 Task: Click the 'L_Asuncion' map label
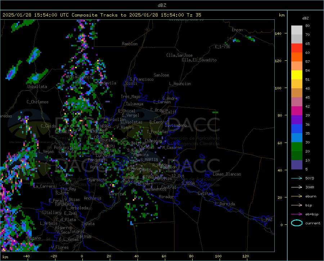tap(180, 84)
